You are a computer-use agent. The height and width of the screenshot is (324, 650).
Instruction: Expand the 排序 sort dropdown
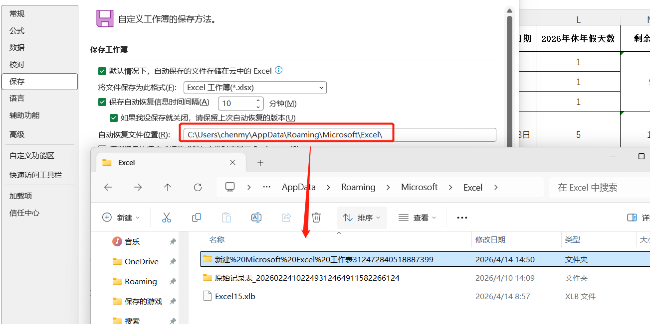(x=362, y=217)
